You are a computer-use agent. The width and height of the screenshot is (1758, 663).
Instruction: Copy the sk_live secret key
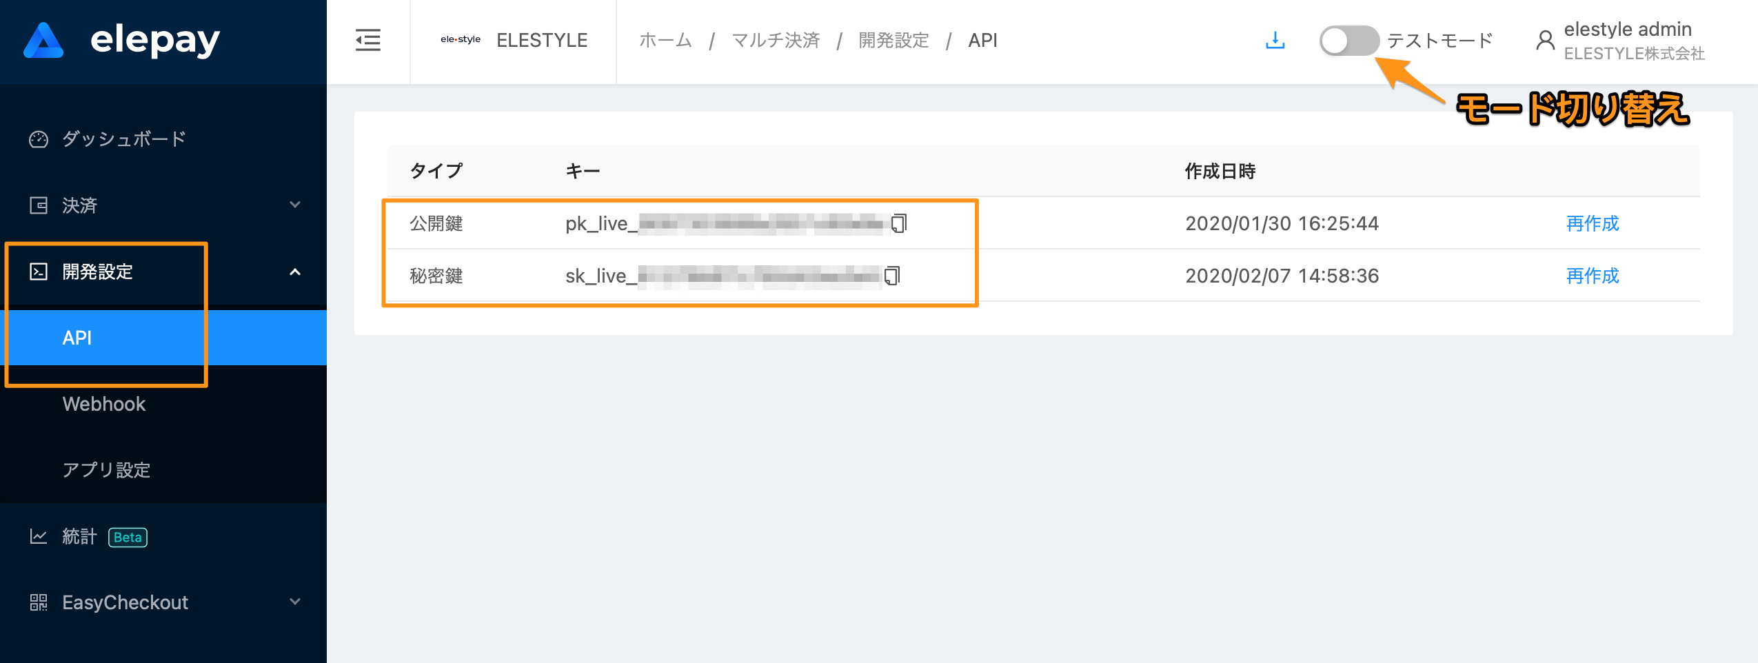coord(892,276)
